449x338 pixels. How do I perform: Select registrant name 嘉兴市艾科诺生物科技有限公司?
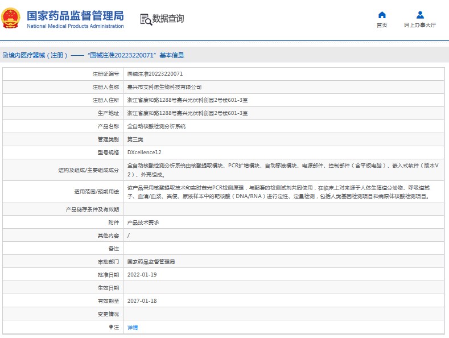(x=164, y=87)
